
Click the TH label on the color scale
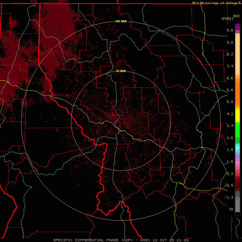pos(231,209)
